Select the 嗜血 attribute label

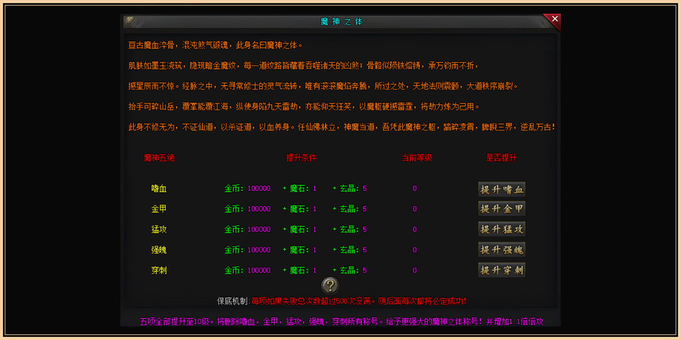pos(159,189)
